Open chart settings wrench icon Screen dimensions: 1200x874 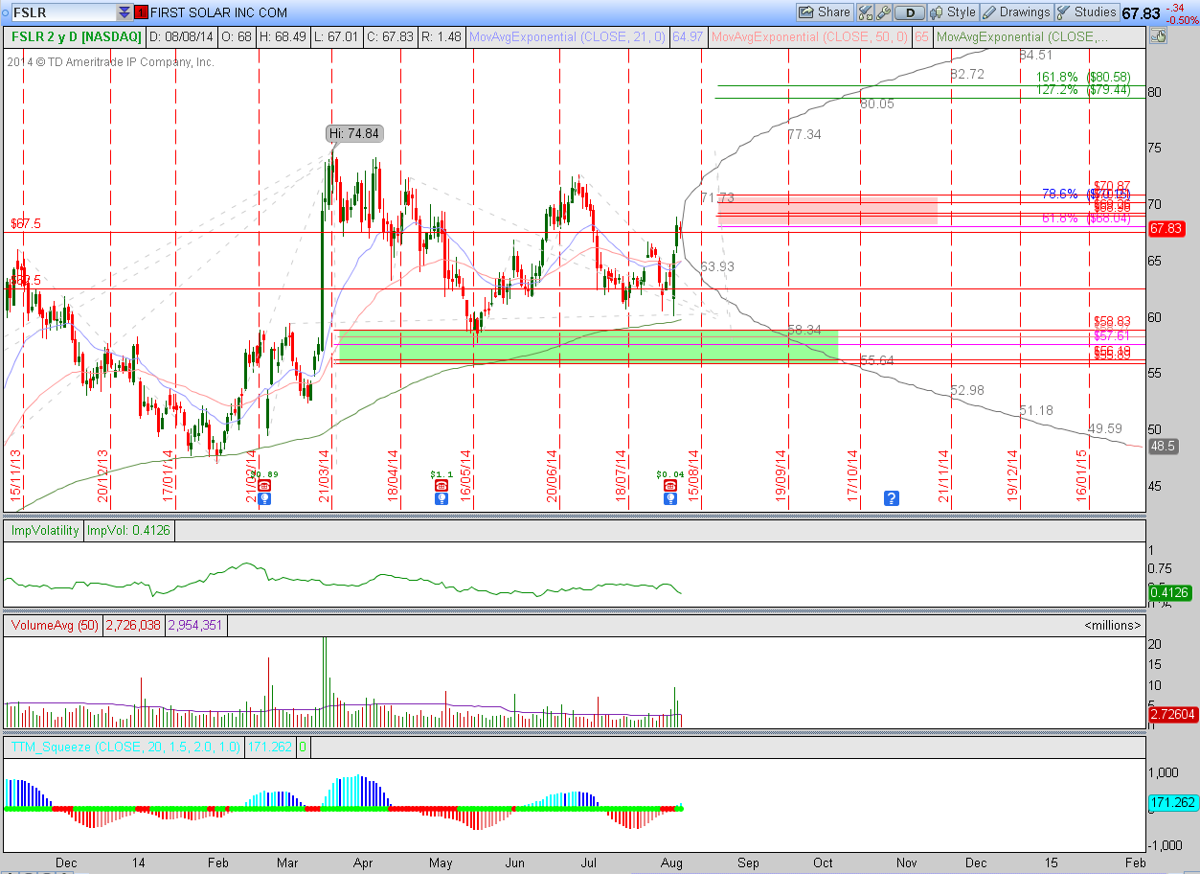click(883, 12)
